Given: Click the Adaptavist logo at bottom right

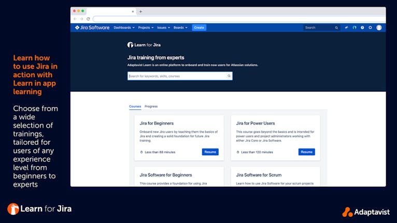Looking at the screenshot, I should [366, 212].
